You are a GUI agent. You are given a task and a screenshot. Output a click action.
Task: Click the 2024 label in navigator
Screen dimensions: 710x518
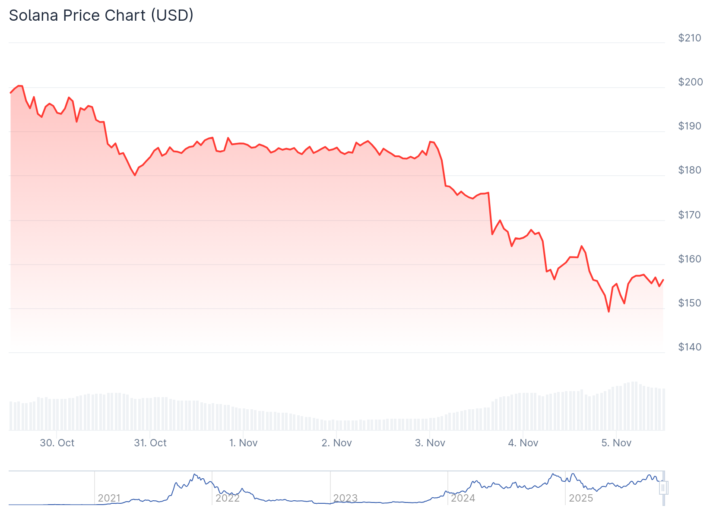point(463,498)
